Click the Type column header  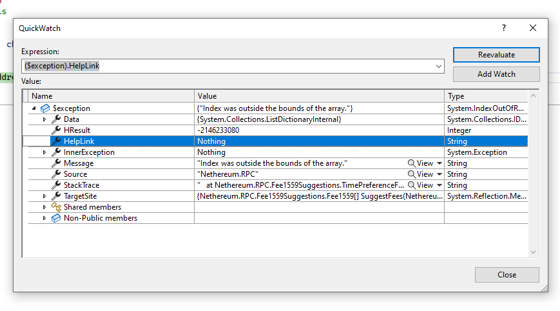point(486,95)
